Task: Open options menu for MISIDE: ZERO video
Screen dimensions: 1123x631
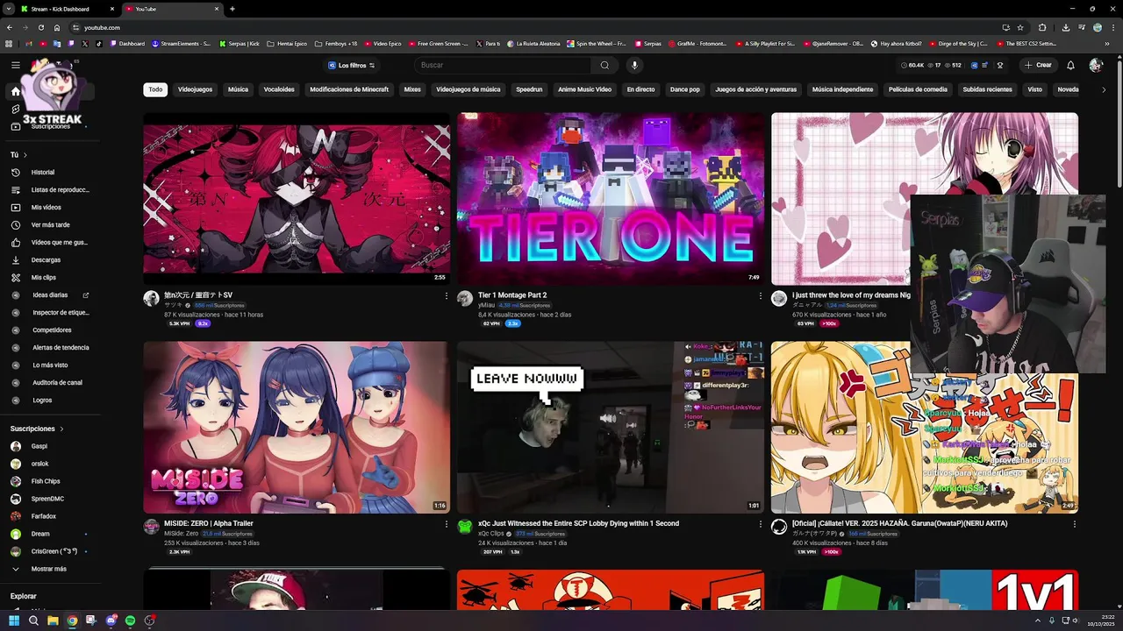Action: point(447,524)
